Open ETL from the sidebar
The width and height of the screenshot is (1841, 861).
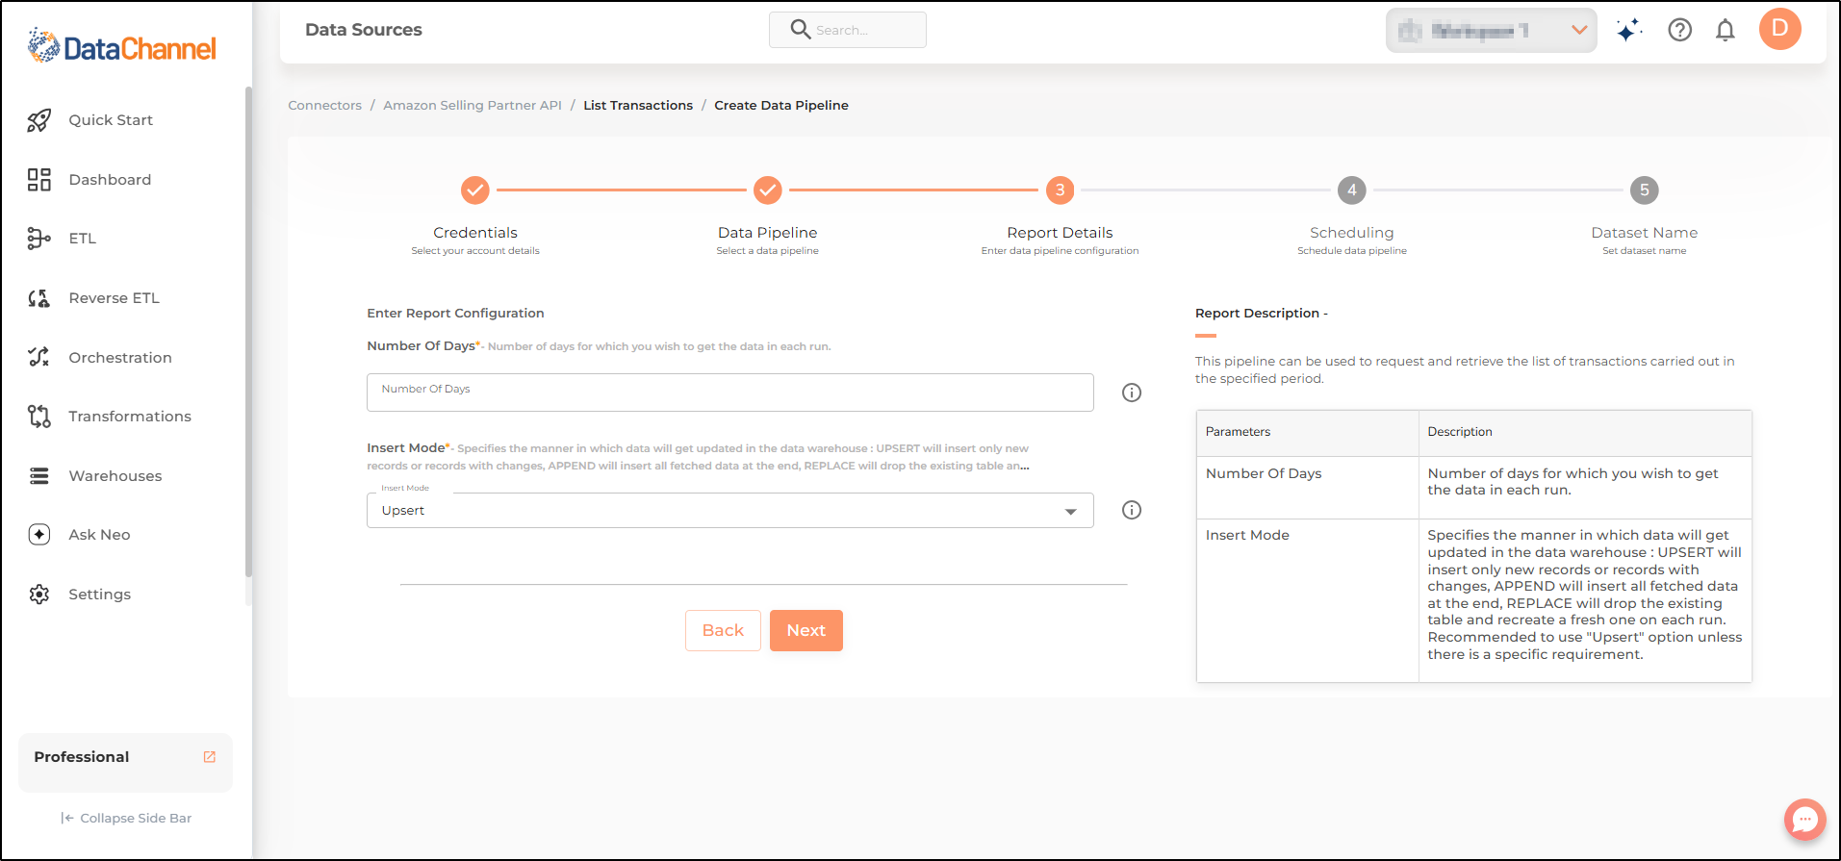click(83, 239)
